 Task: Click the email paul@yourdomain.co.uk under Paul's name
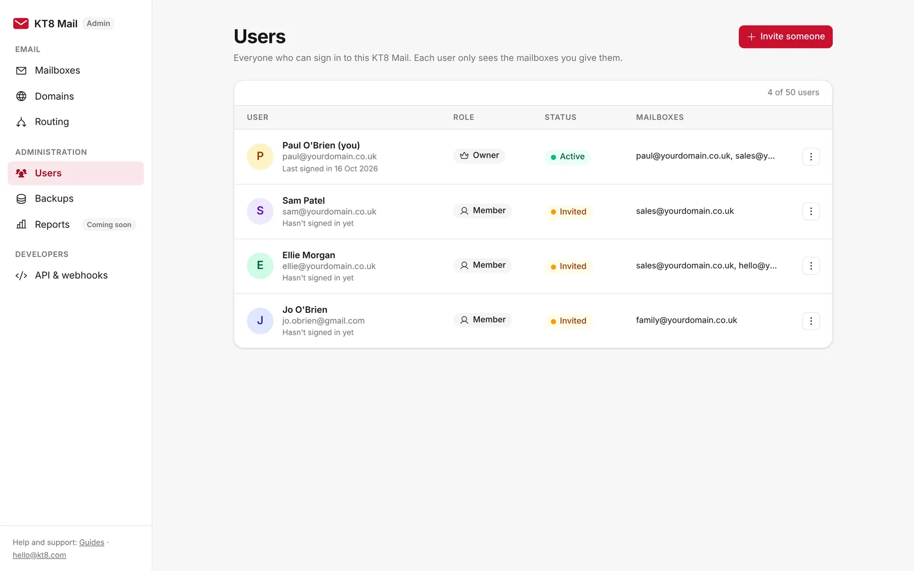[x=330, y=156]
